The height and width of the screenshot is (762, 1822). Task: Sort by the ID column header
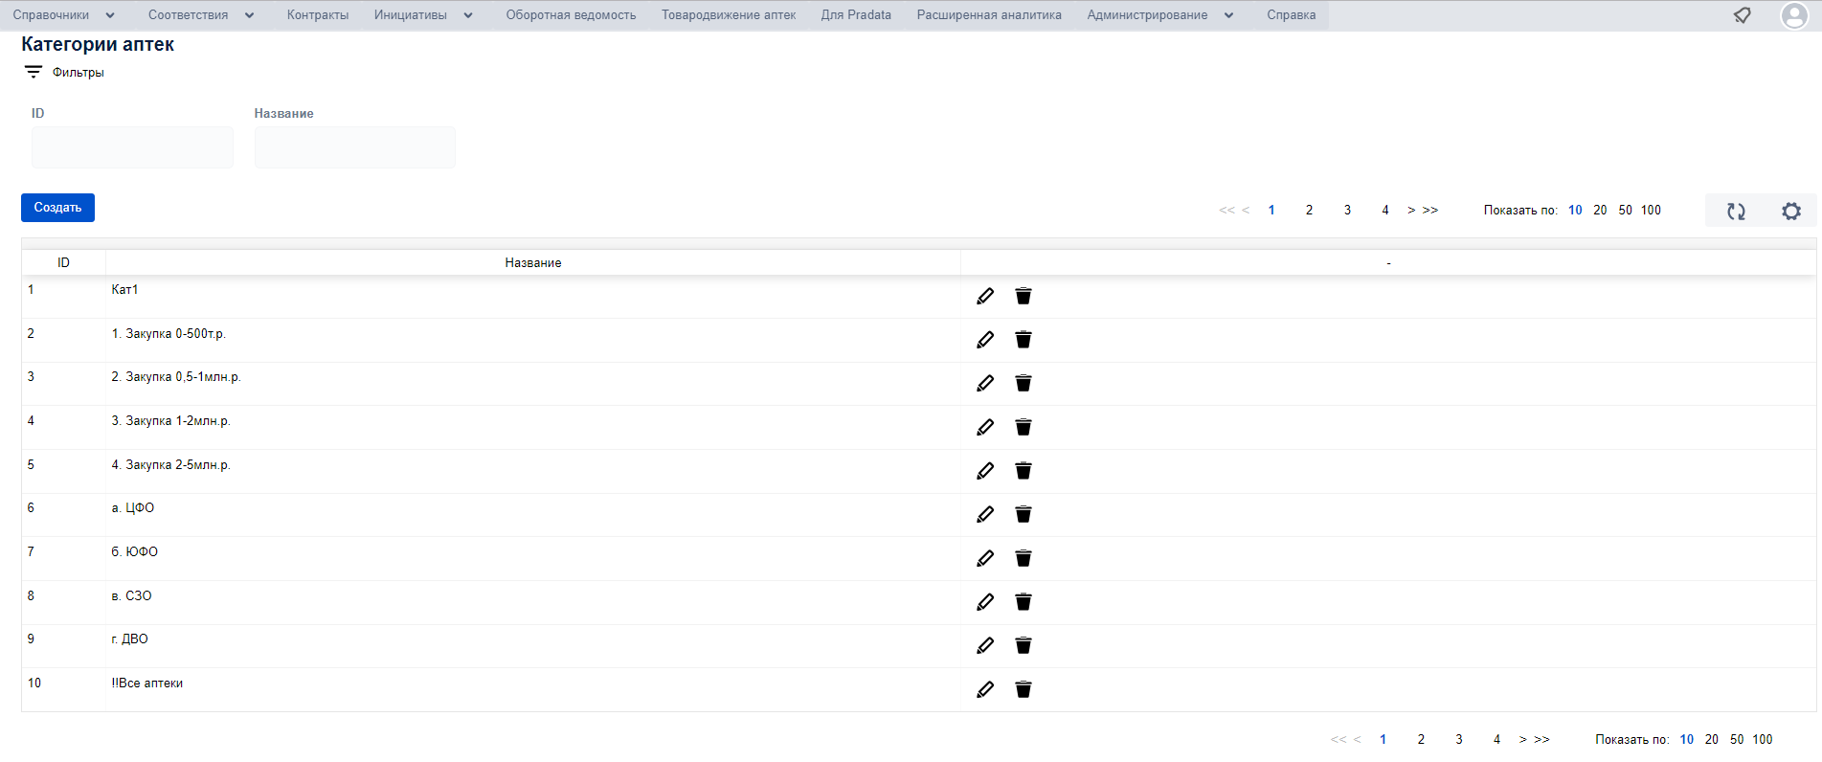63,262
